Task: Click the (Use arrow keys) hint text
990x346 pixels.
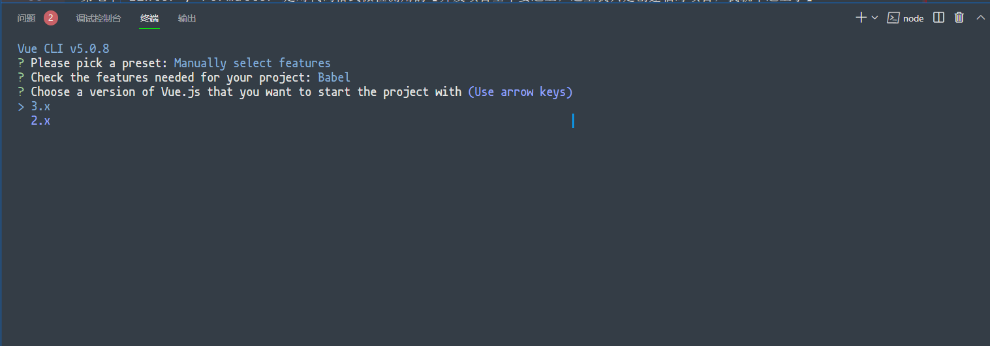Action: coord(520,92)
